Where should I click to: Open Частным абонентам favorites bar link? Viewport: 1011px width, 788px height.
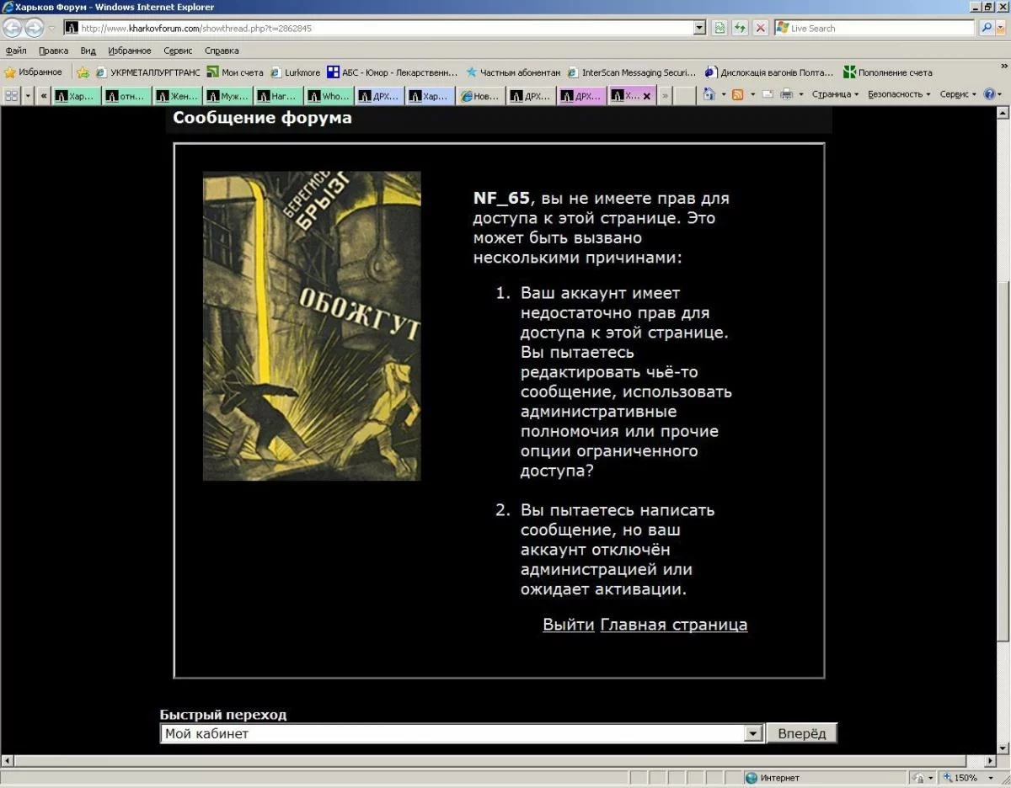click(513, 72)
